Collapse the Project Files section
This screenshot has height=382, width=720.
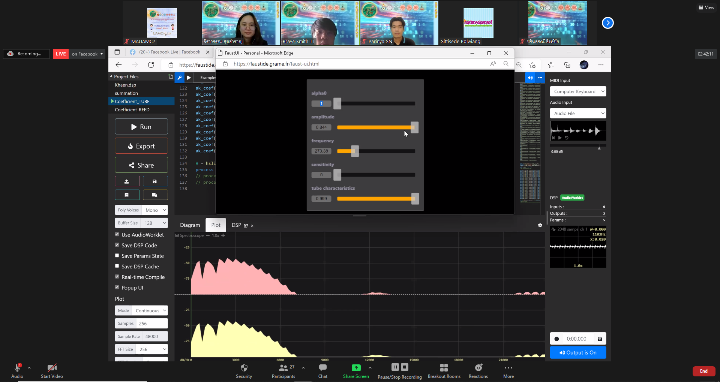[111, 76]
